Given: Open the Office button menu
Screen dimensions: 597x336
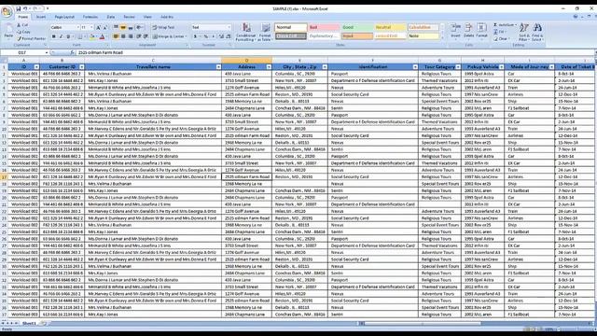Looking at the screenshot, I should [x=7, y=11].
